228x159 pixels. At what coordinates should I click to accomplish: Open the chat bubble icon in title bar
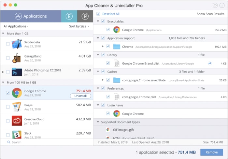[215, 6]
